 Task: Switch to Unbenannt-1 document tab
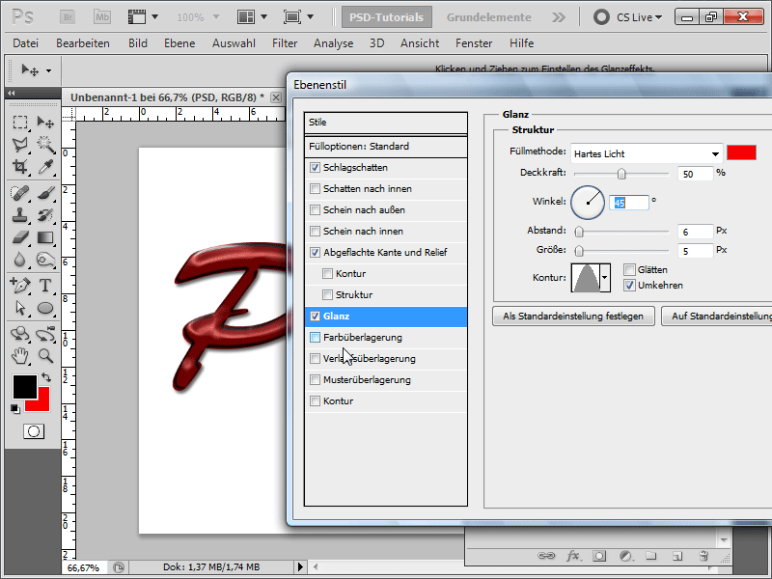[167, 97]
